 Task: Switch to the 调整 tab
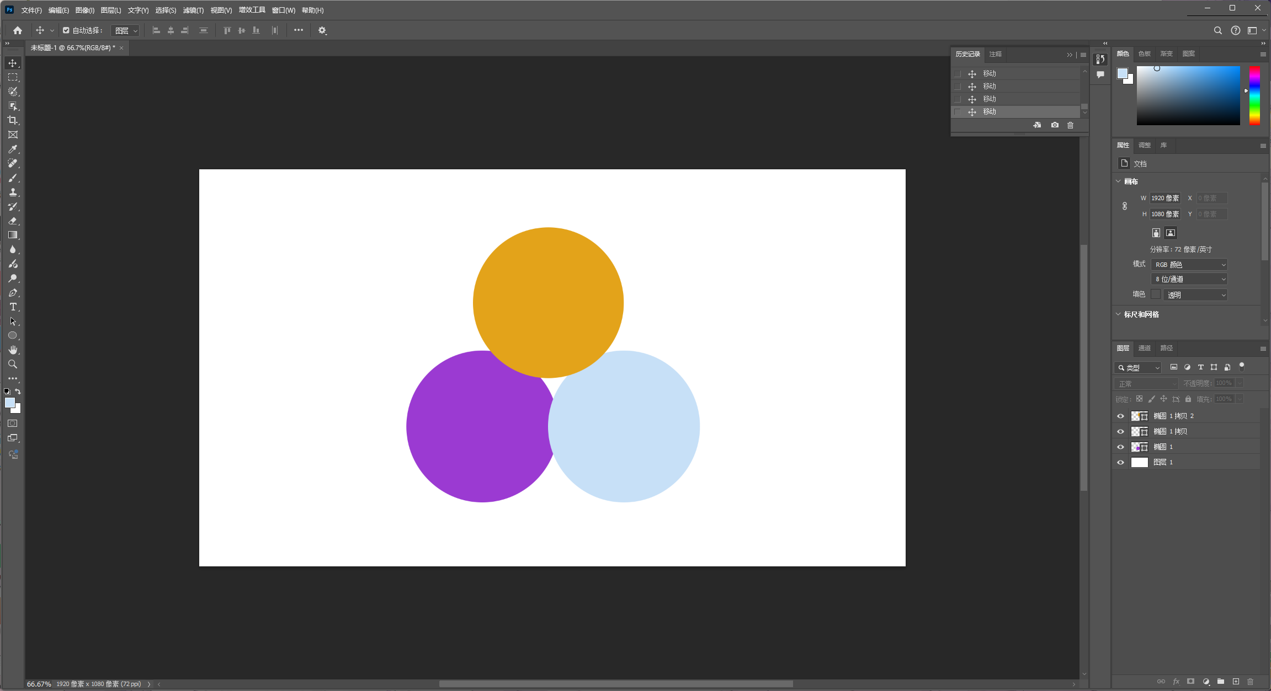coord(1145,145)
